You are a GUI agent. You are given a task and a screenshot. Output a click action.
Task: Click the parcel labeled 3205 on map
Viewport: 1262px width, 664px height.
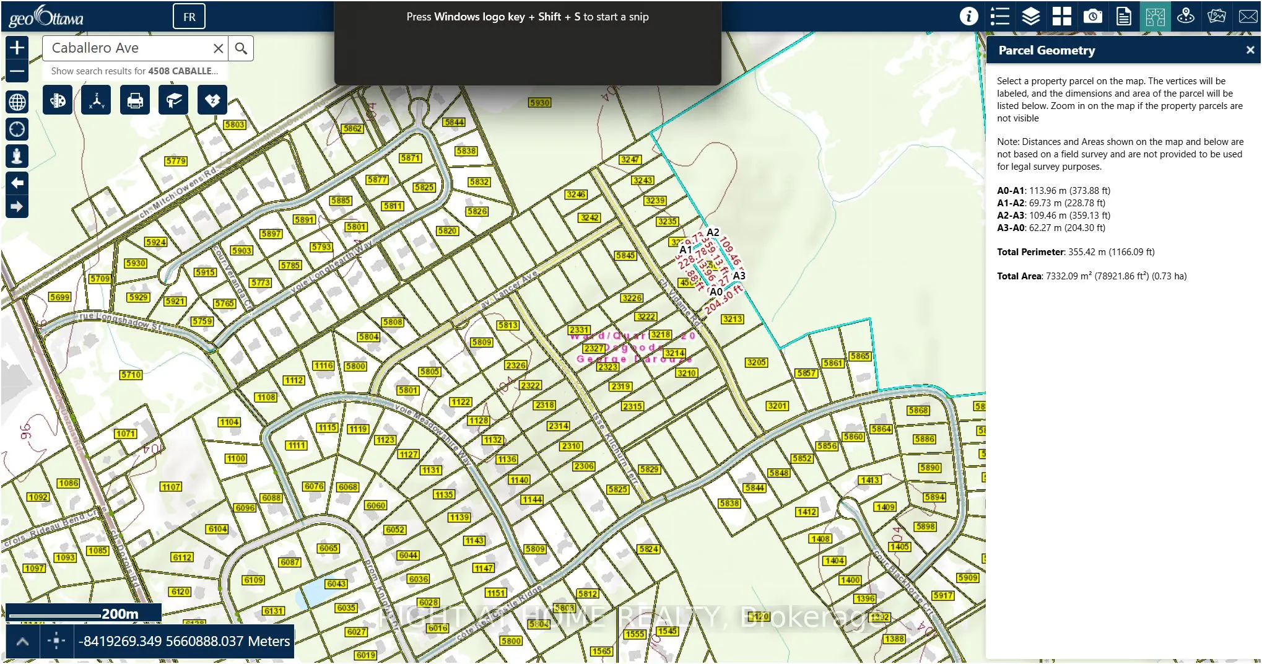coord(756,362)
